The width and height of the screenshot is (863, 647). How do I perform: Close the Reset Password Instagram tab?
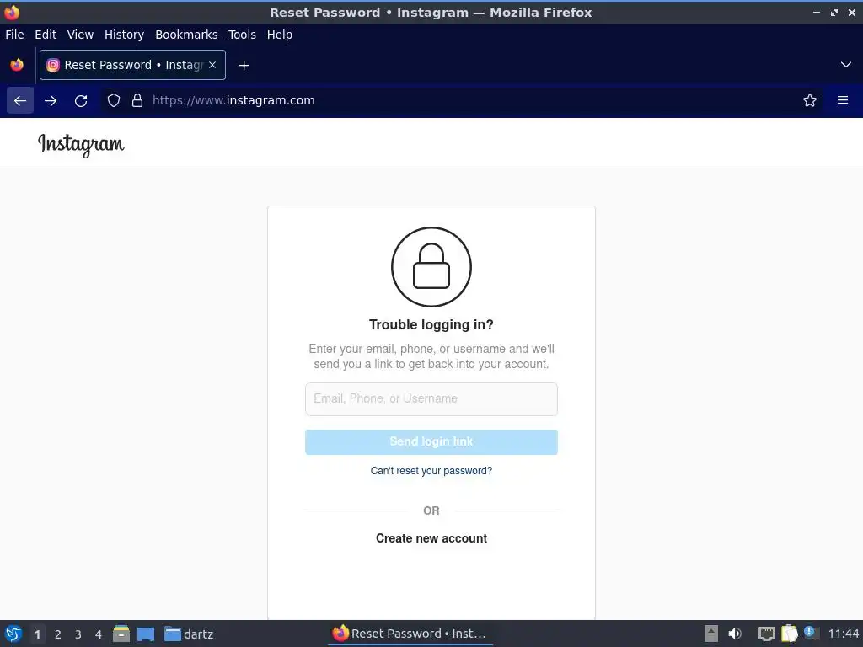coord(212,65)
